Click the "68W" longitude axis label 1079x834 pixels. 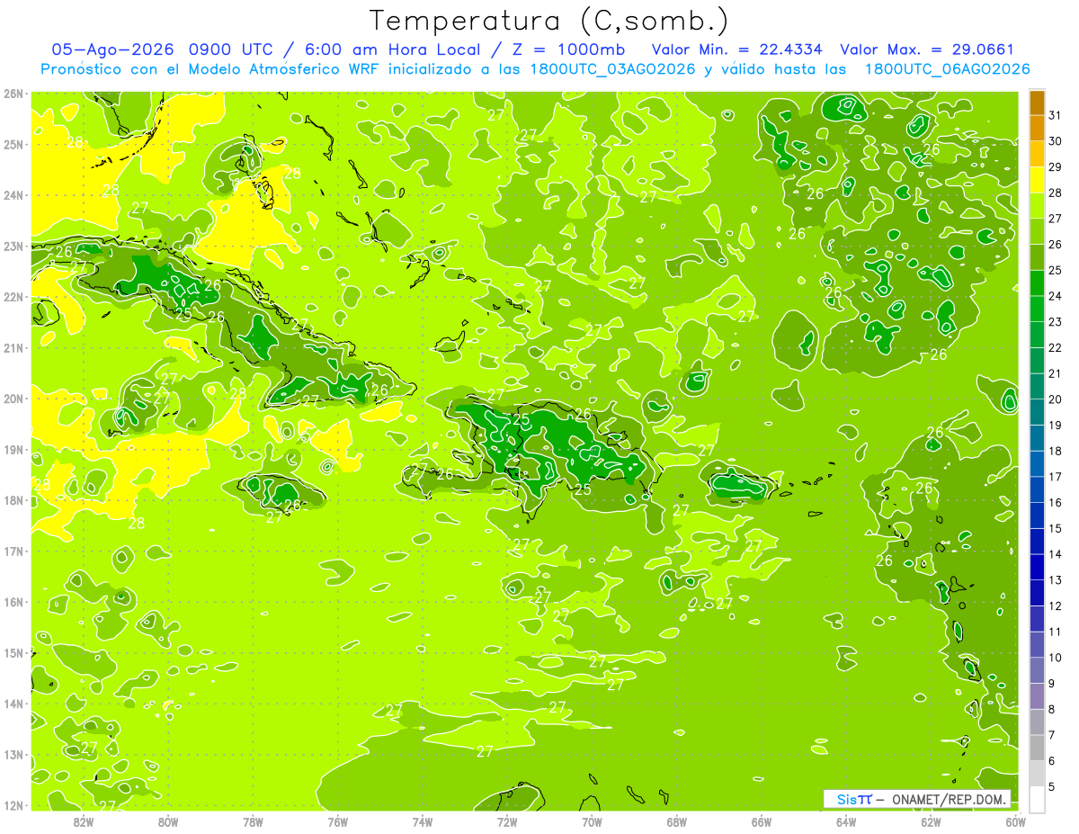point(677,821)
